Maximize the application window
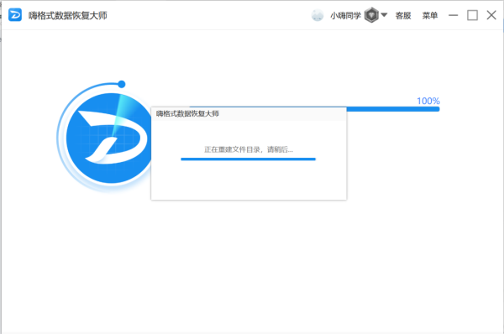Viewport: 504px width, 334px height. tap(472, 15)
